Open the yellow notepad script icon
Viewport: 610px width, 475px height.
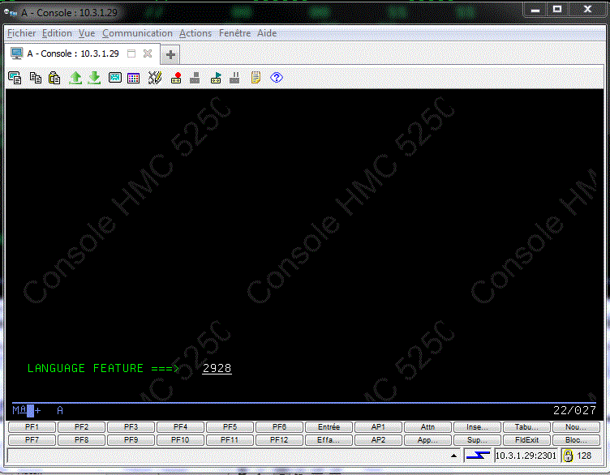tap(256, 78)
